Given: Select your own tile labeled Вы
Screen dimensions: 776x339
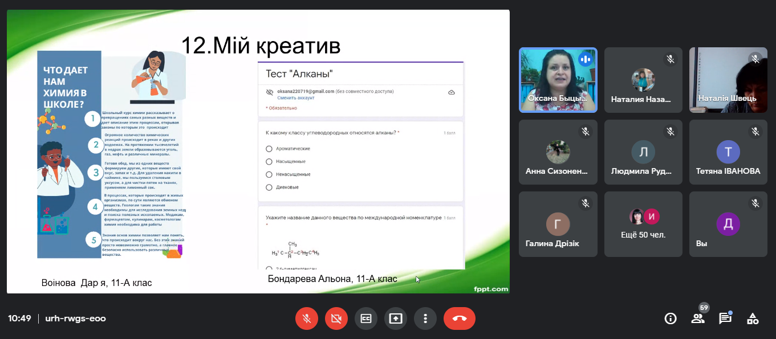Looking at the screenshot, I should (x=728, y=224).
